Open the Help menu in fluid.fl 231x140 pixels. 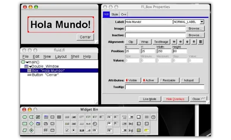point(87,57)
